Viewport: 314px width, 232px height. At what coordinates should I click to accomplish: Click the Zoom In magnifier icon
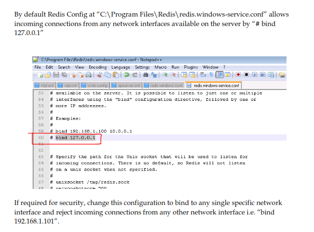point(165,75)
